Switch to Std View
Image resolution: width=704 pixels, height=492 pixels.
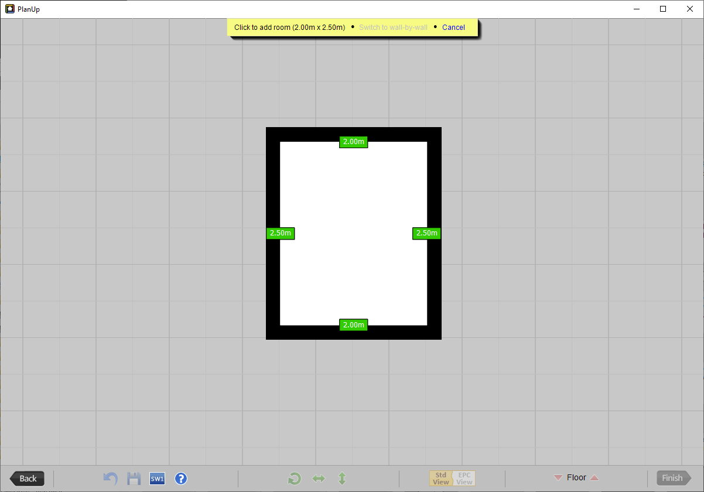[441, 479]
